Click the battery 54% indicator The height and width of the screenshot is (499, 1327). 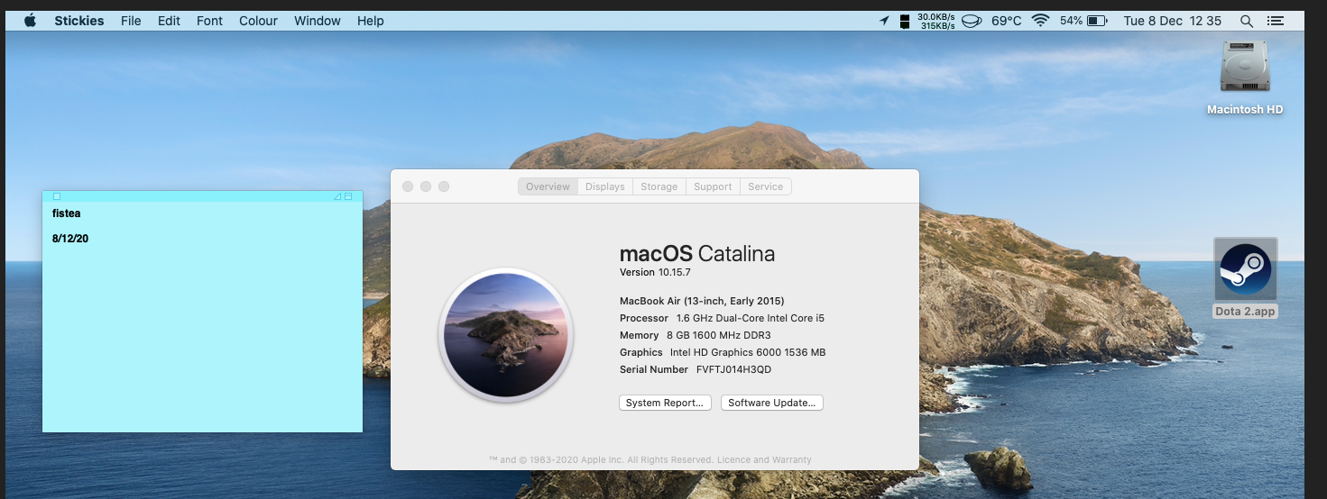[x=1083, y=21]
